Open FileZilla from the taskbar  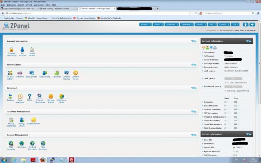point(72,160)
